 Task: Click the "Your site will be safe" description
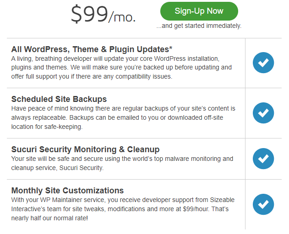(x=122, y=163)
